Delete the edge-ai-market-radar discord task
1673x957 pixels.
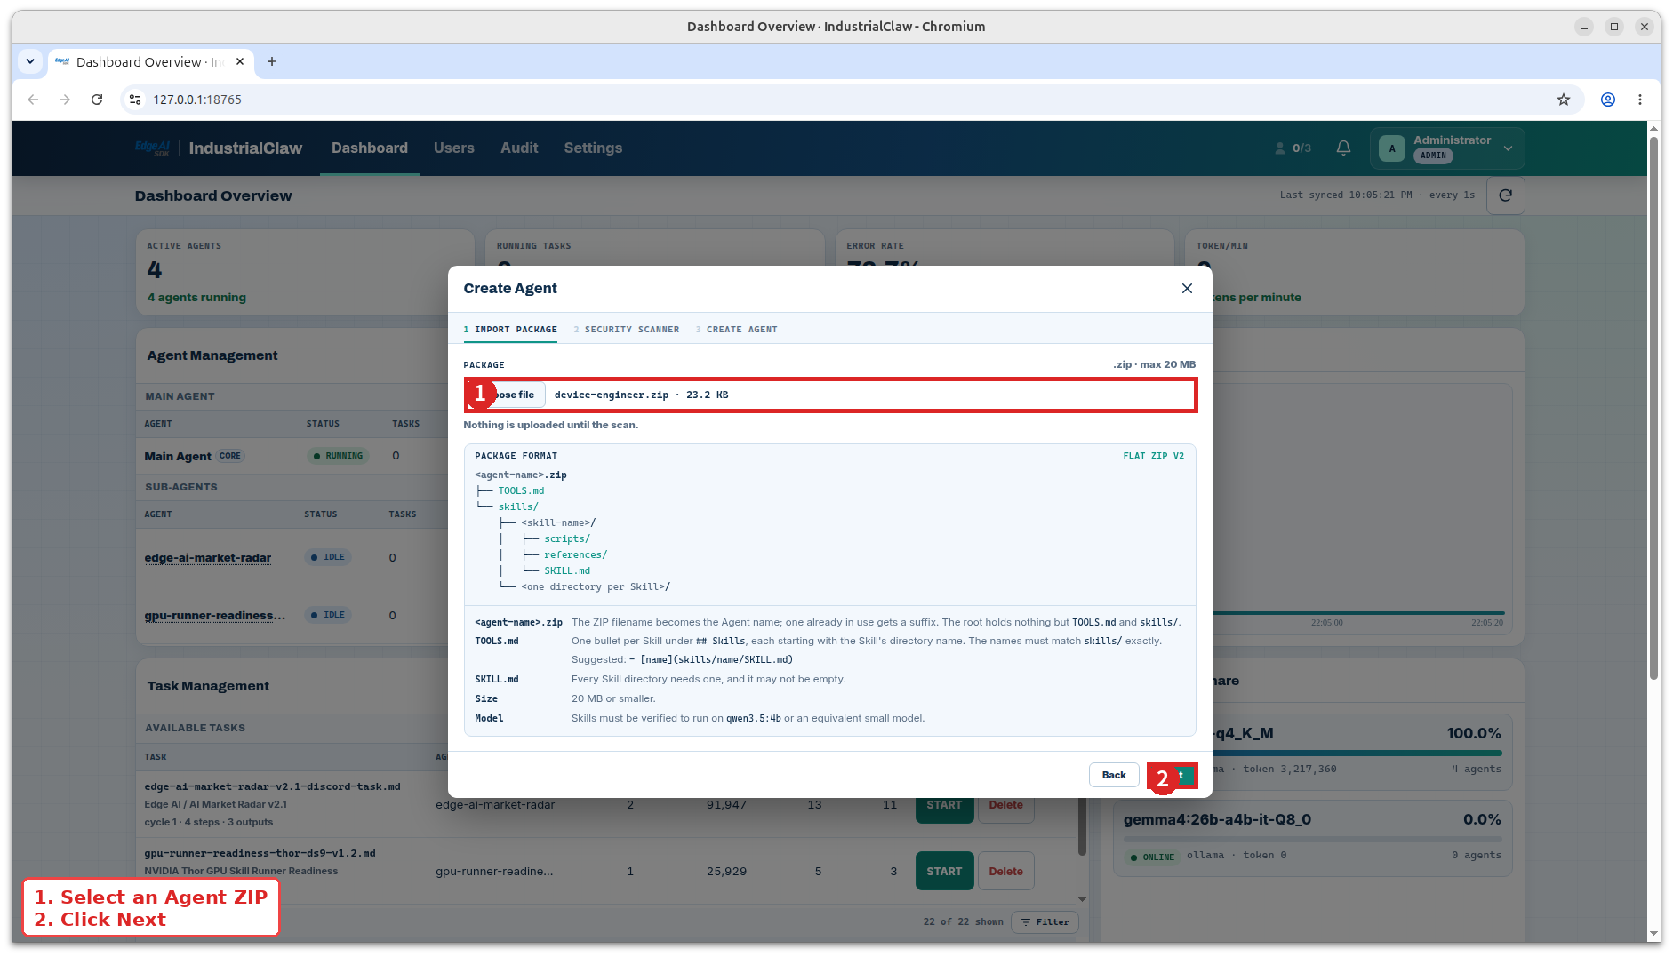point(1005,805)
